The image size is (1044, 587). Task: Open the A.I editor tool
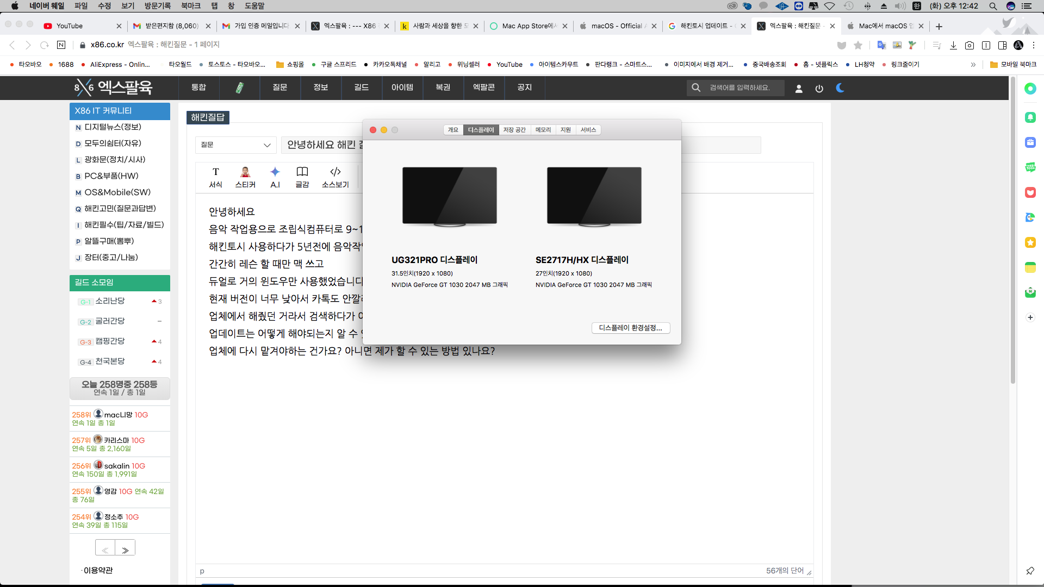[x=275, y=177]
